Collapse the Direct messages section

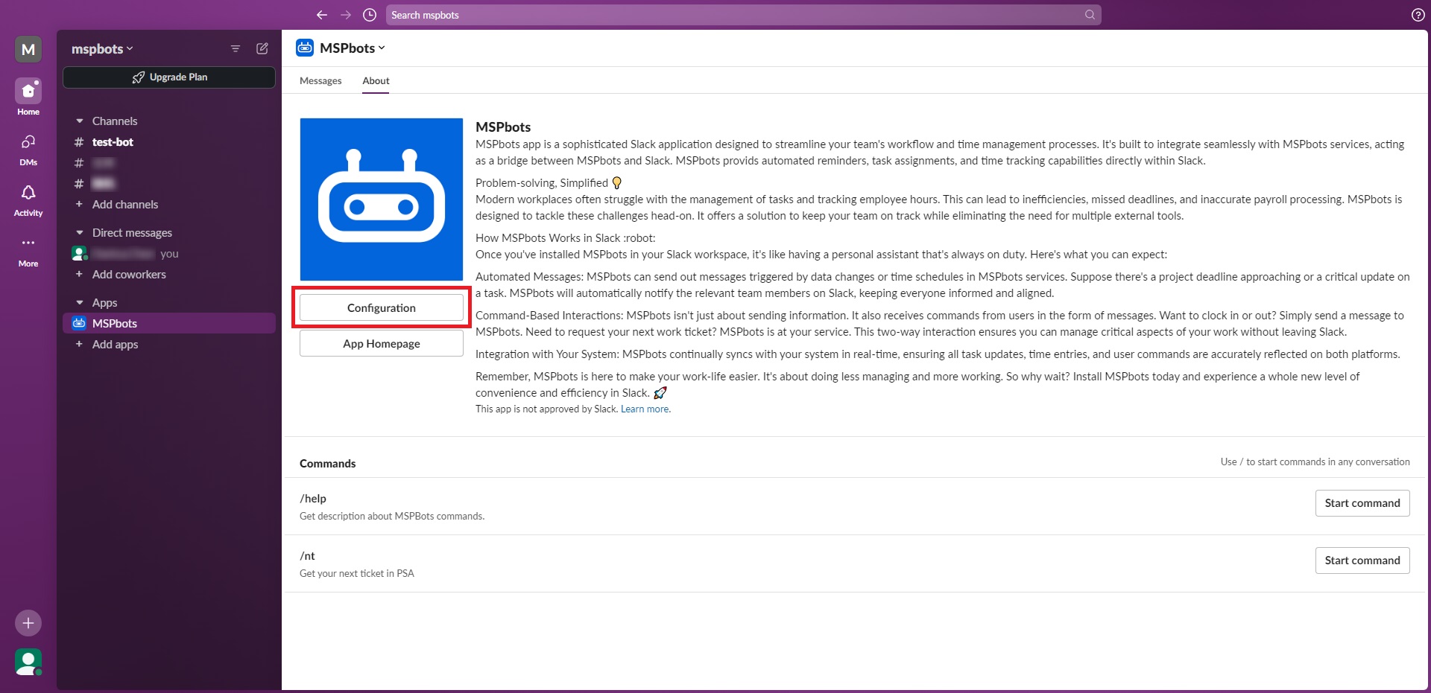80,233
